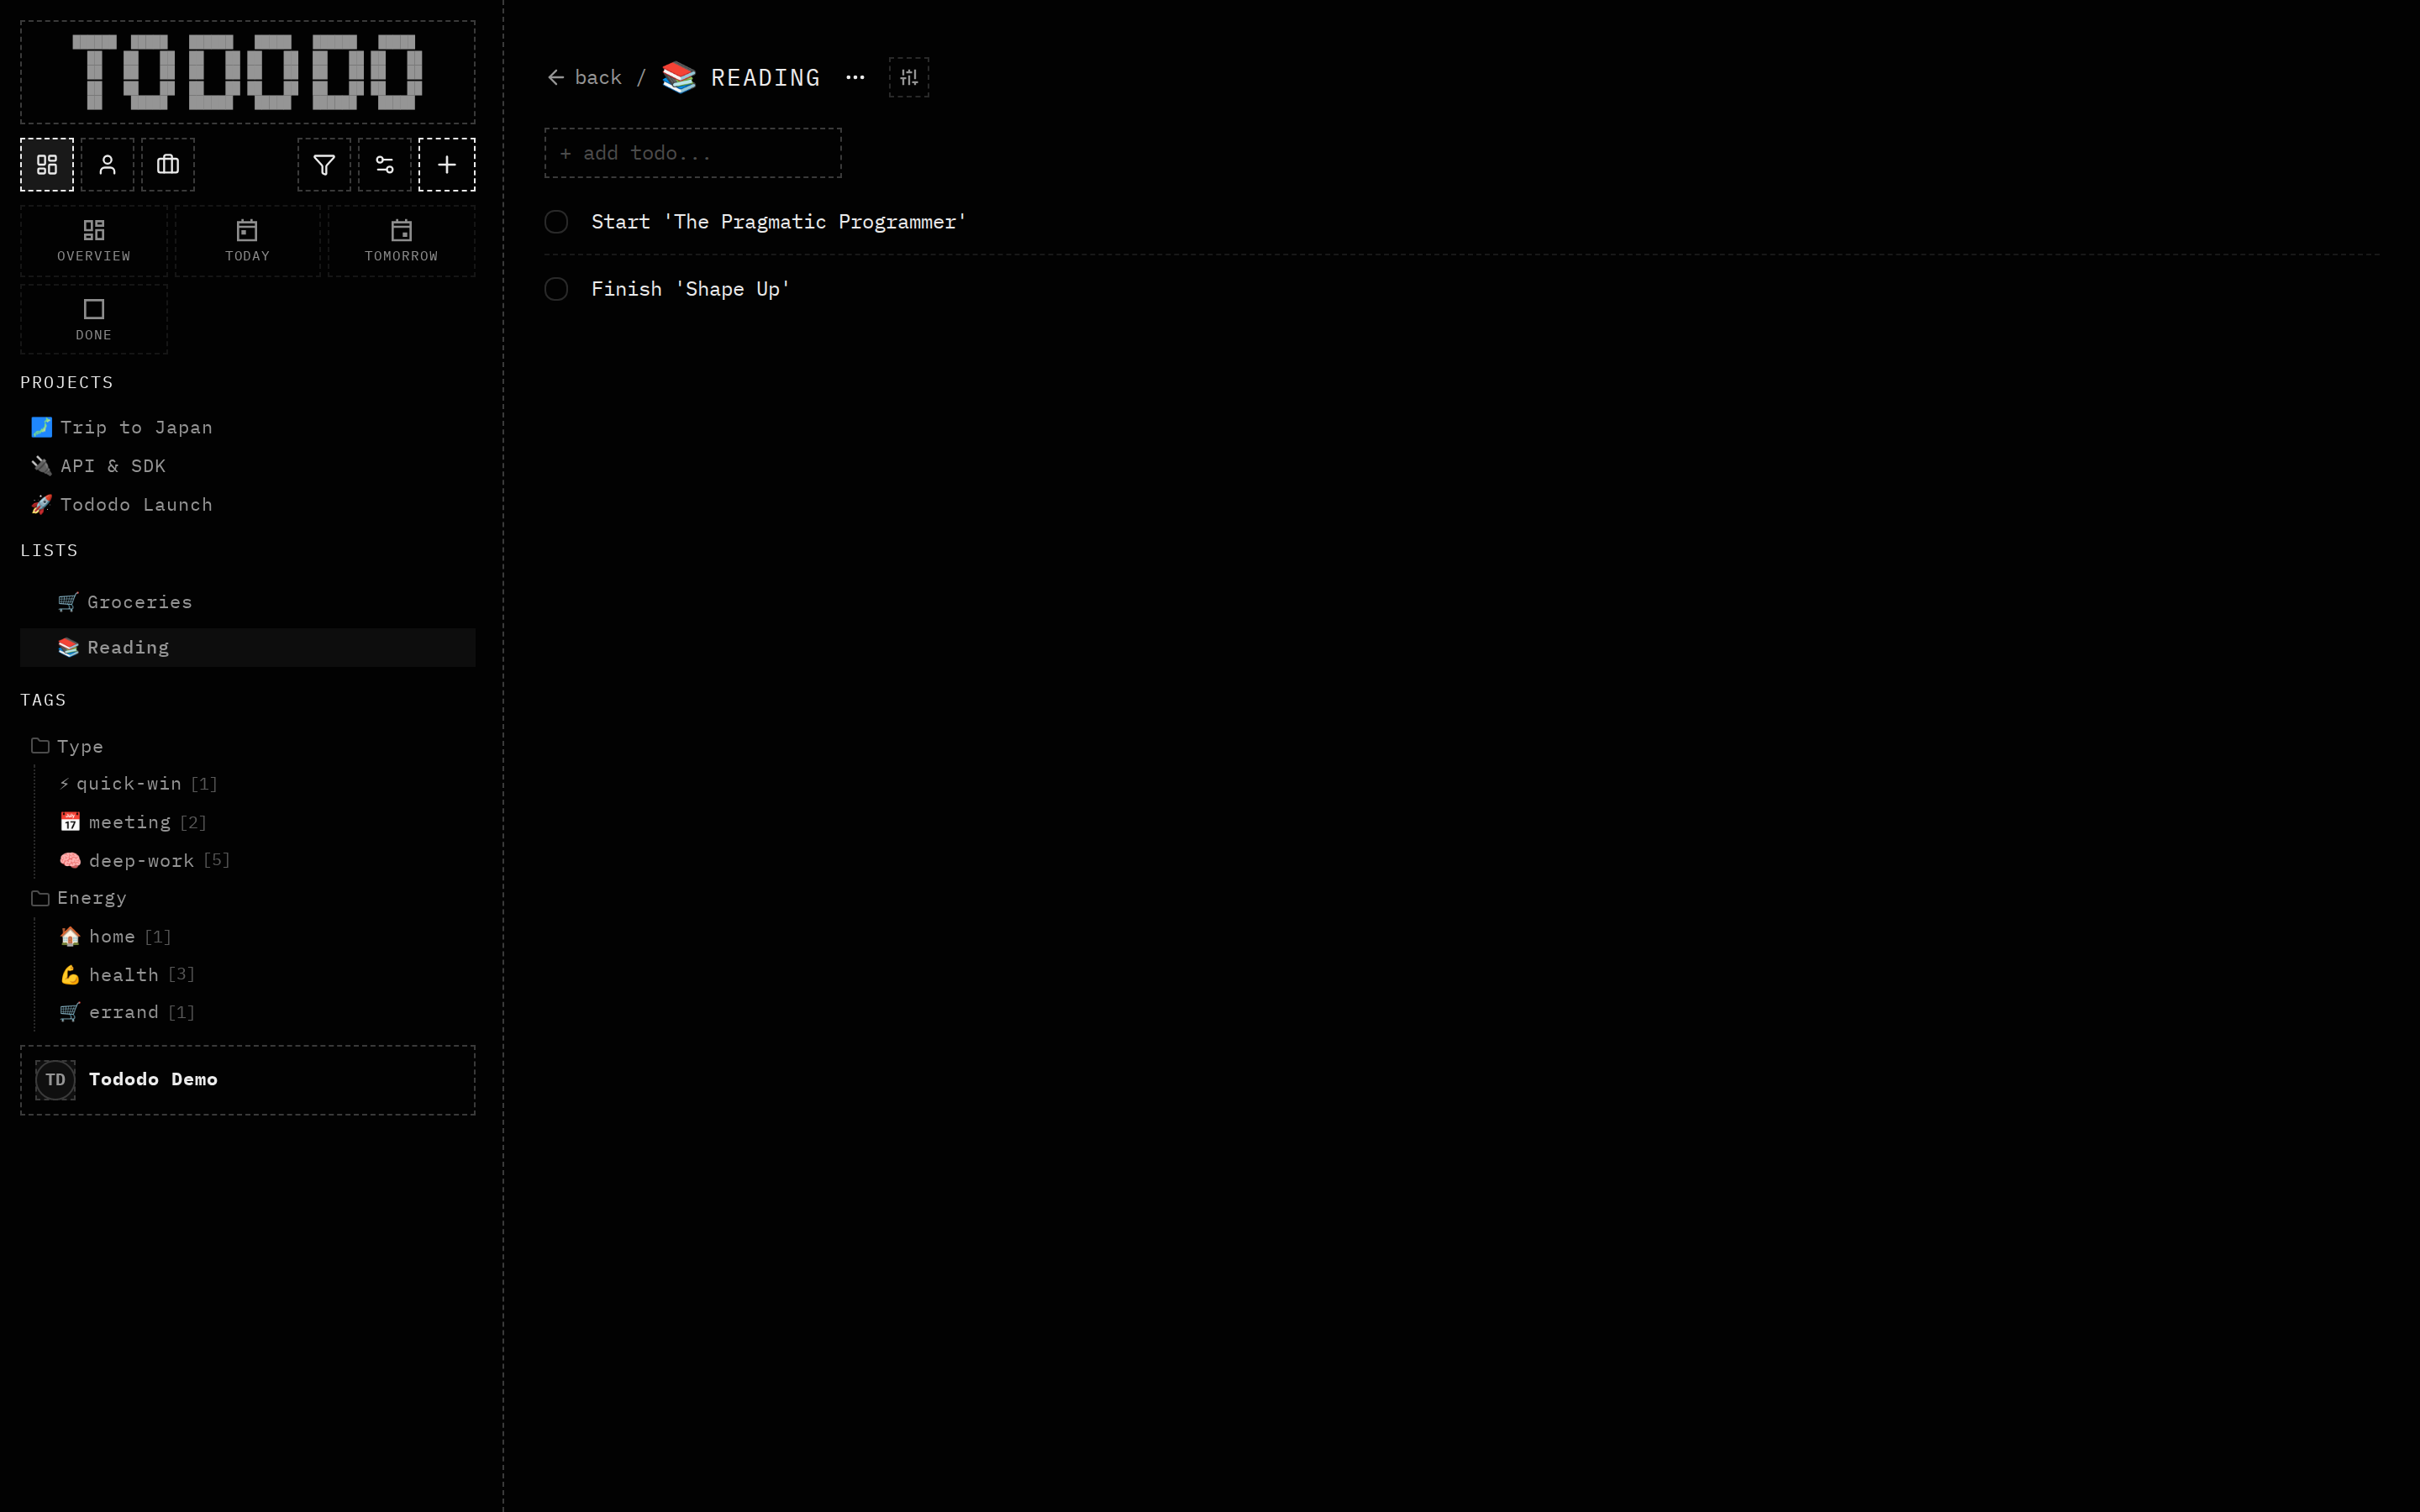The width and height of the screenshot is (2420, 1512).
Task: Select the Reading list in sidebar
Action: (x=247, y=648)
